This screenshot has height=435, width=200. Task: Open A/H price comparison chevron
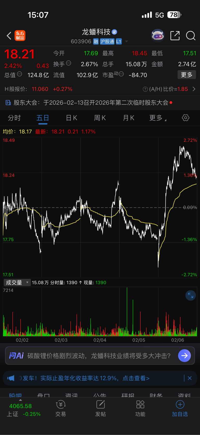tap(194, 89)
